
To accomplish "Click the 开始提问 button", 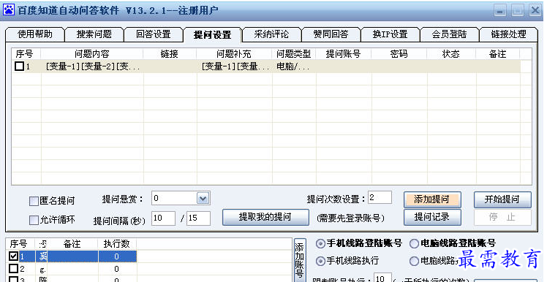I will 502,199.
